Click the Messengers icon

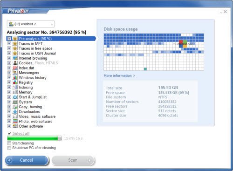[15, 73]
